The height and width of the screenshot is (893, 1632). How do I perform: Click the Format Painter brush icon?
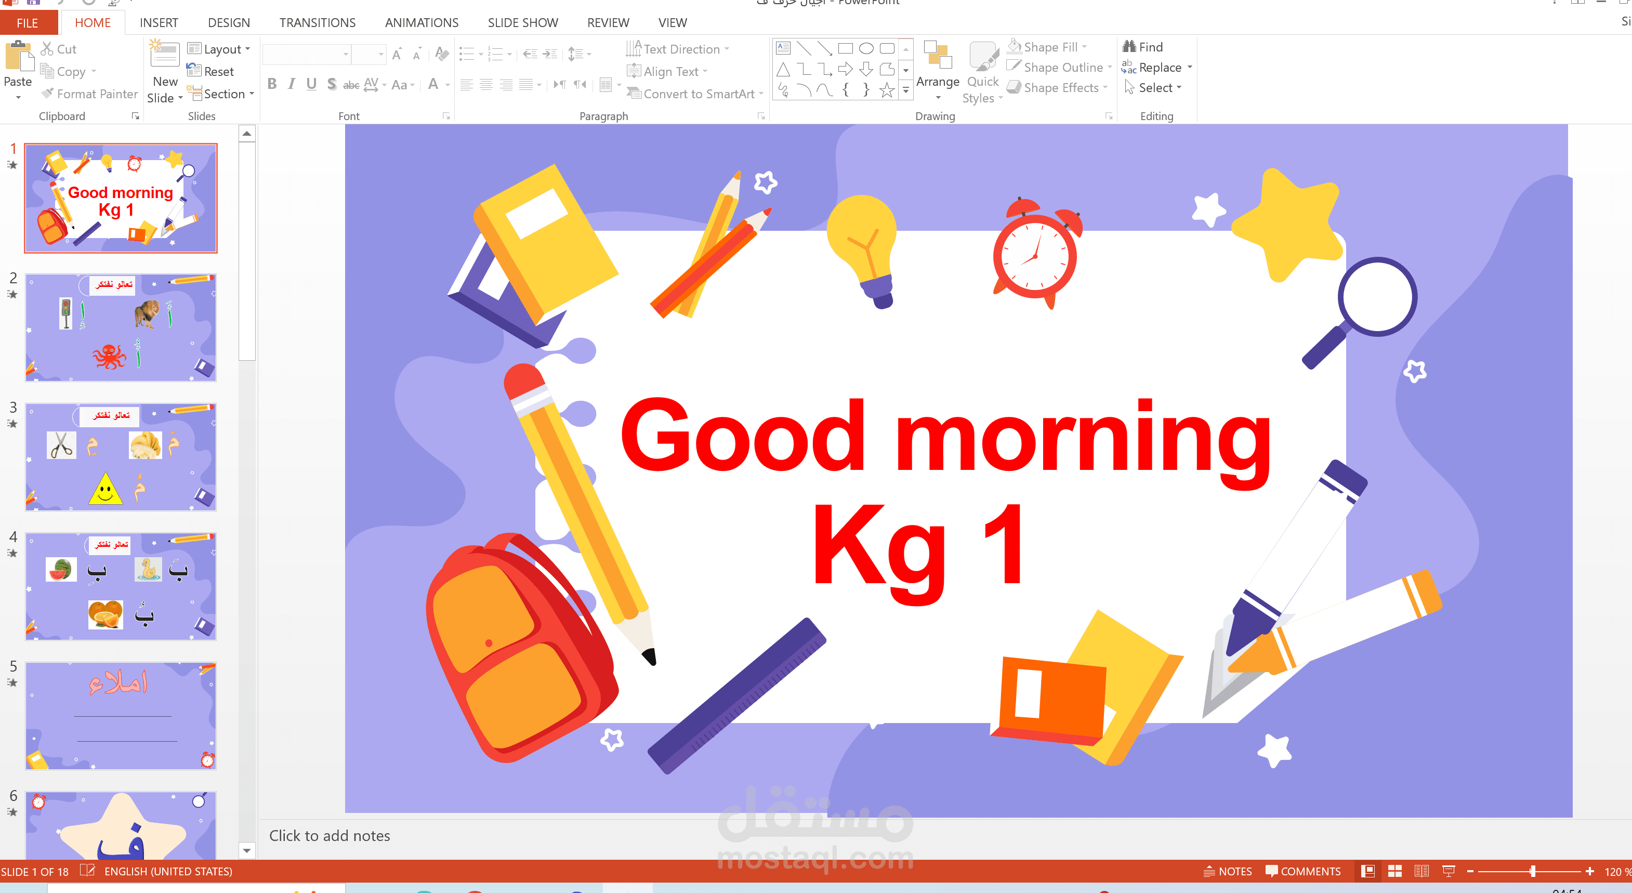[x=47, y=93]
